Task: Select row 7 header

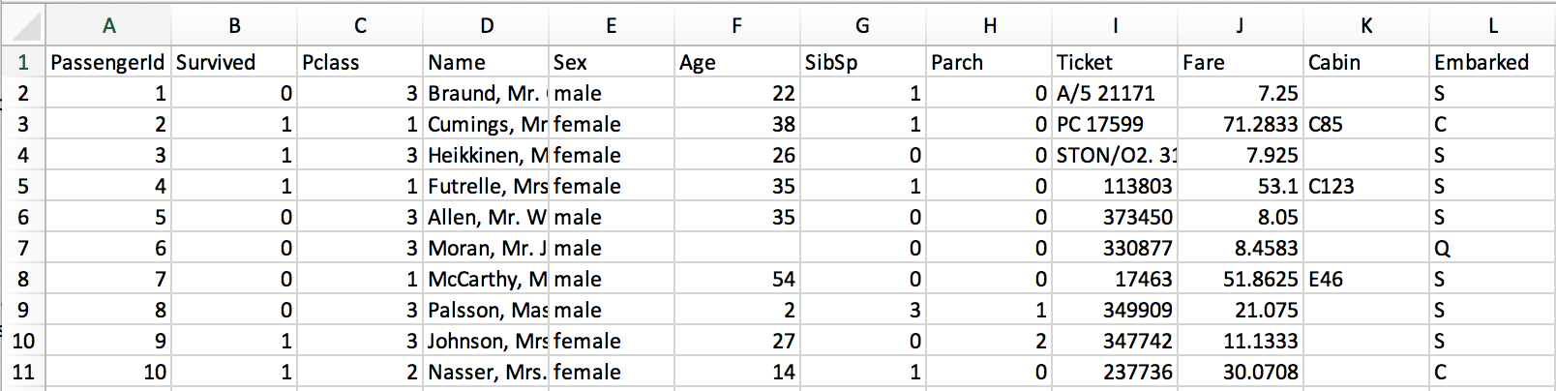Action: 23,248
